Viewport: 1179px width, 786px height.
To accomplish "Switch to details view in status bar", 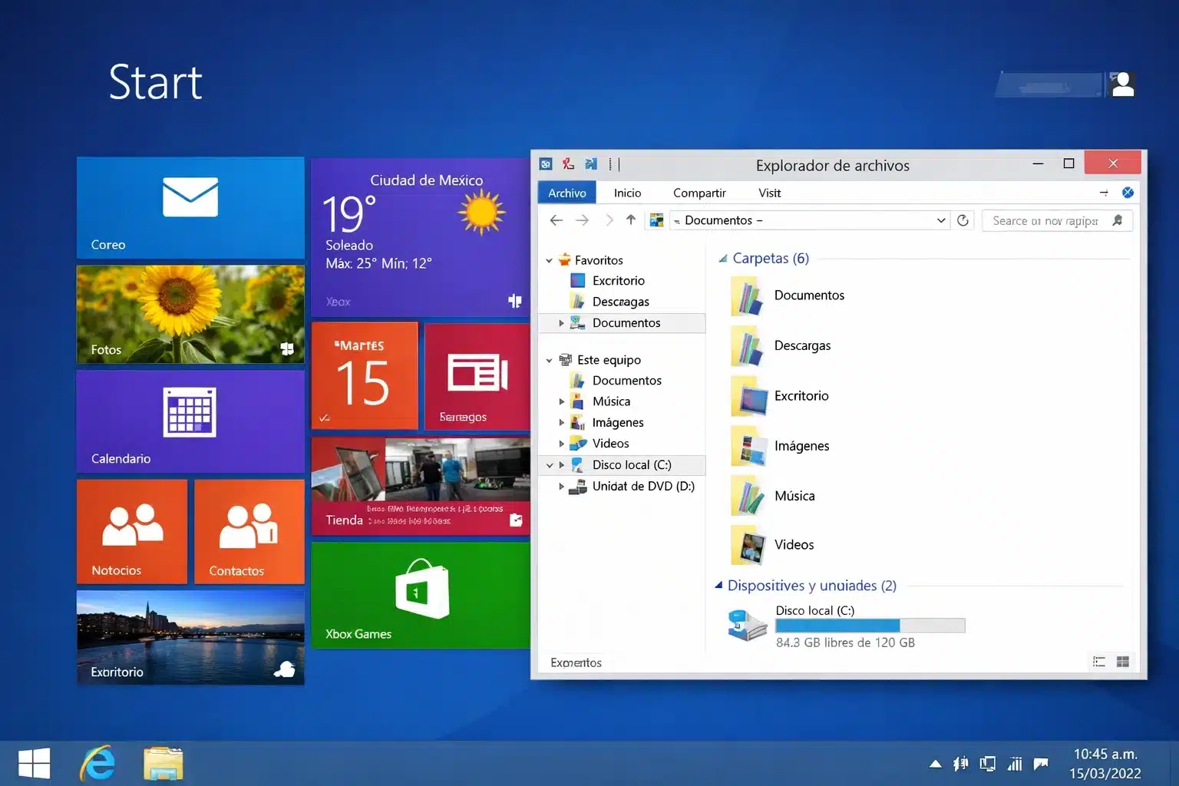I will 1098,661.
